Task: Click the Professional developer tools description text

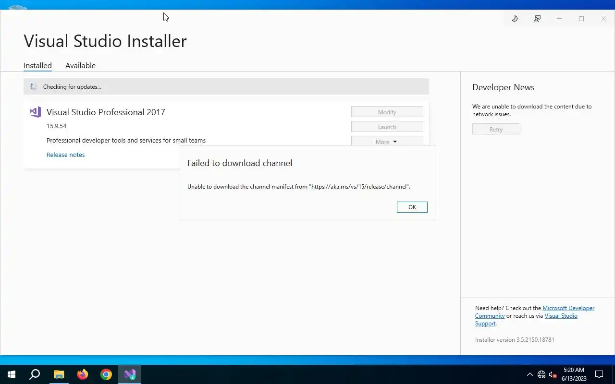Action: [x=126, y=141]
